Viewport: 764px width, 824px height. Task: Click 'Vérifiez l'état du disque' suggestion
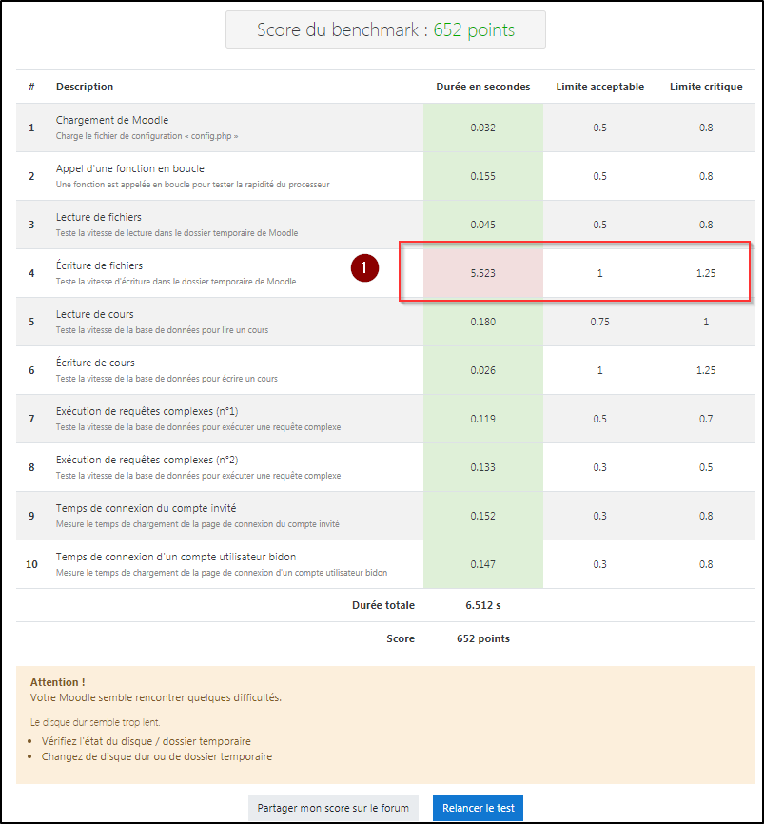pos(147,741)
